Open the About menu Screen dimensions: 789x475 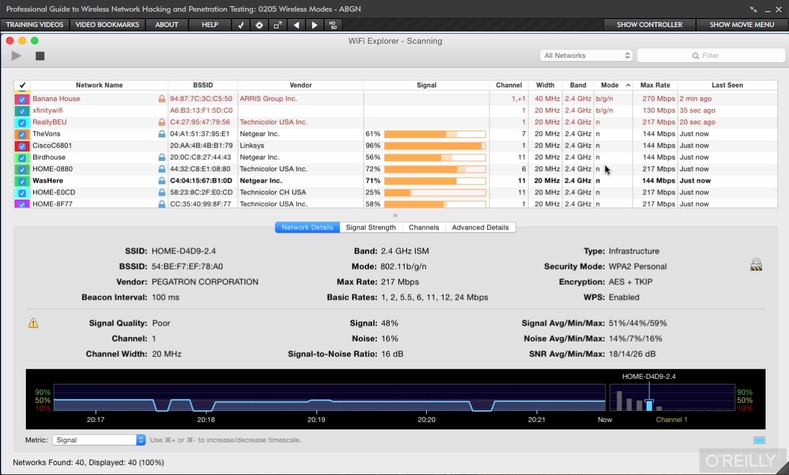tap(166, 25)
